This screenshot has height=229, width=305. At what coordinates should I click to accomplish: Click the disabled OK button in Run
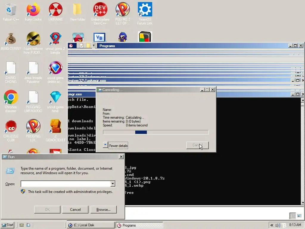pos(47,210)
